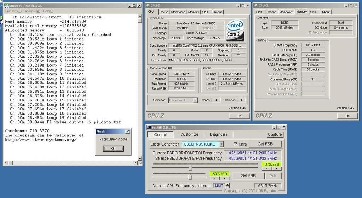Click Super PI vertical scrollbar up arrow
The height and width of the screenshot is (198, 362).
[x=140, y=16]
